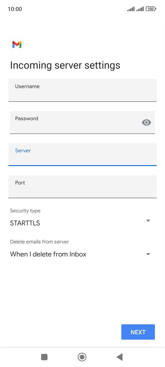Screen dimensions: 165x367
Task: Click the second SIM signal icon
Action: point(139,9)
